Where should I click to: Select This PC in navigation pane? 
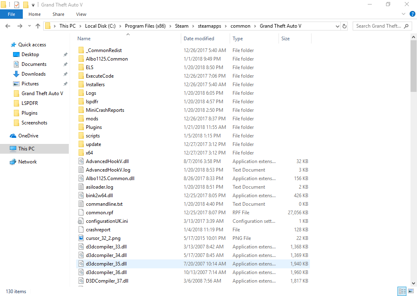tap(34, 149)
